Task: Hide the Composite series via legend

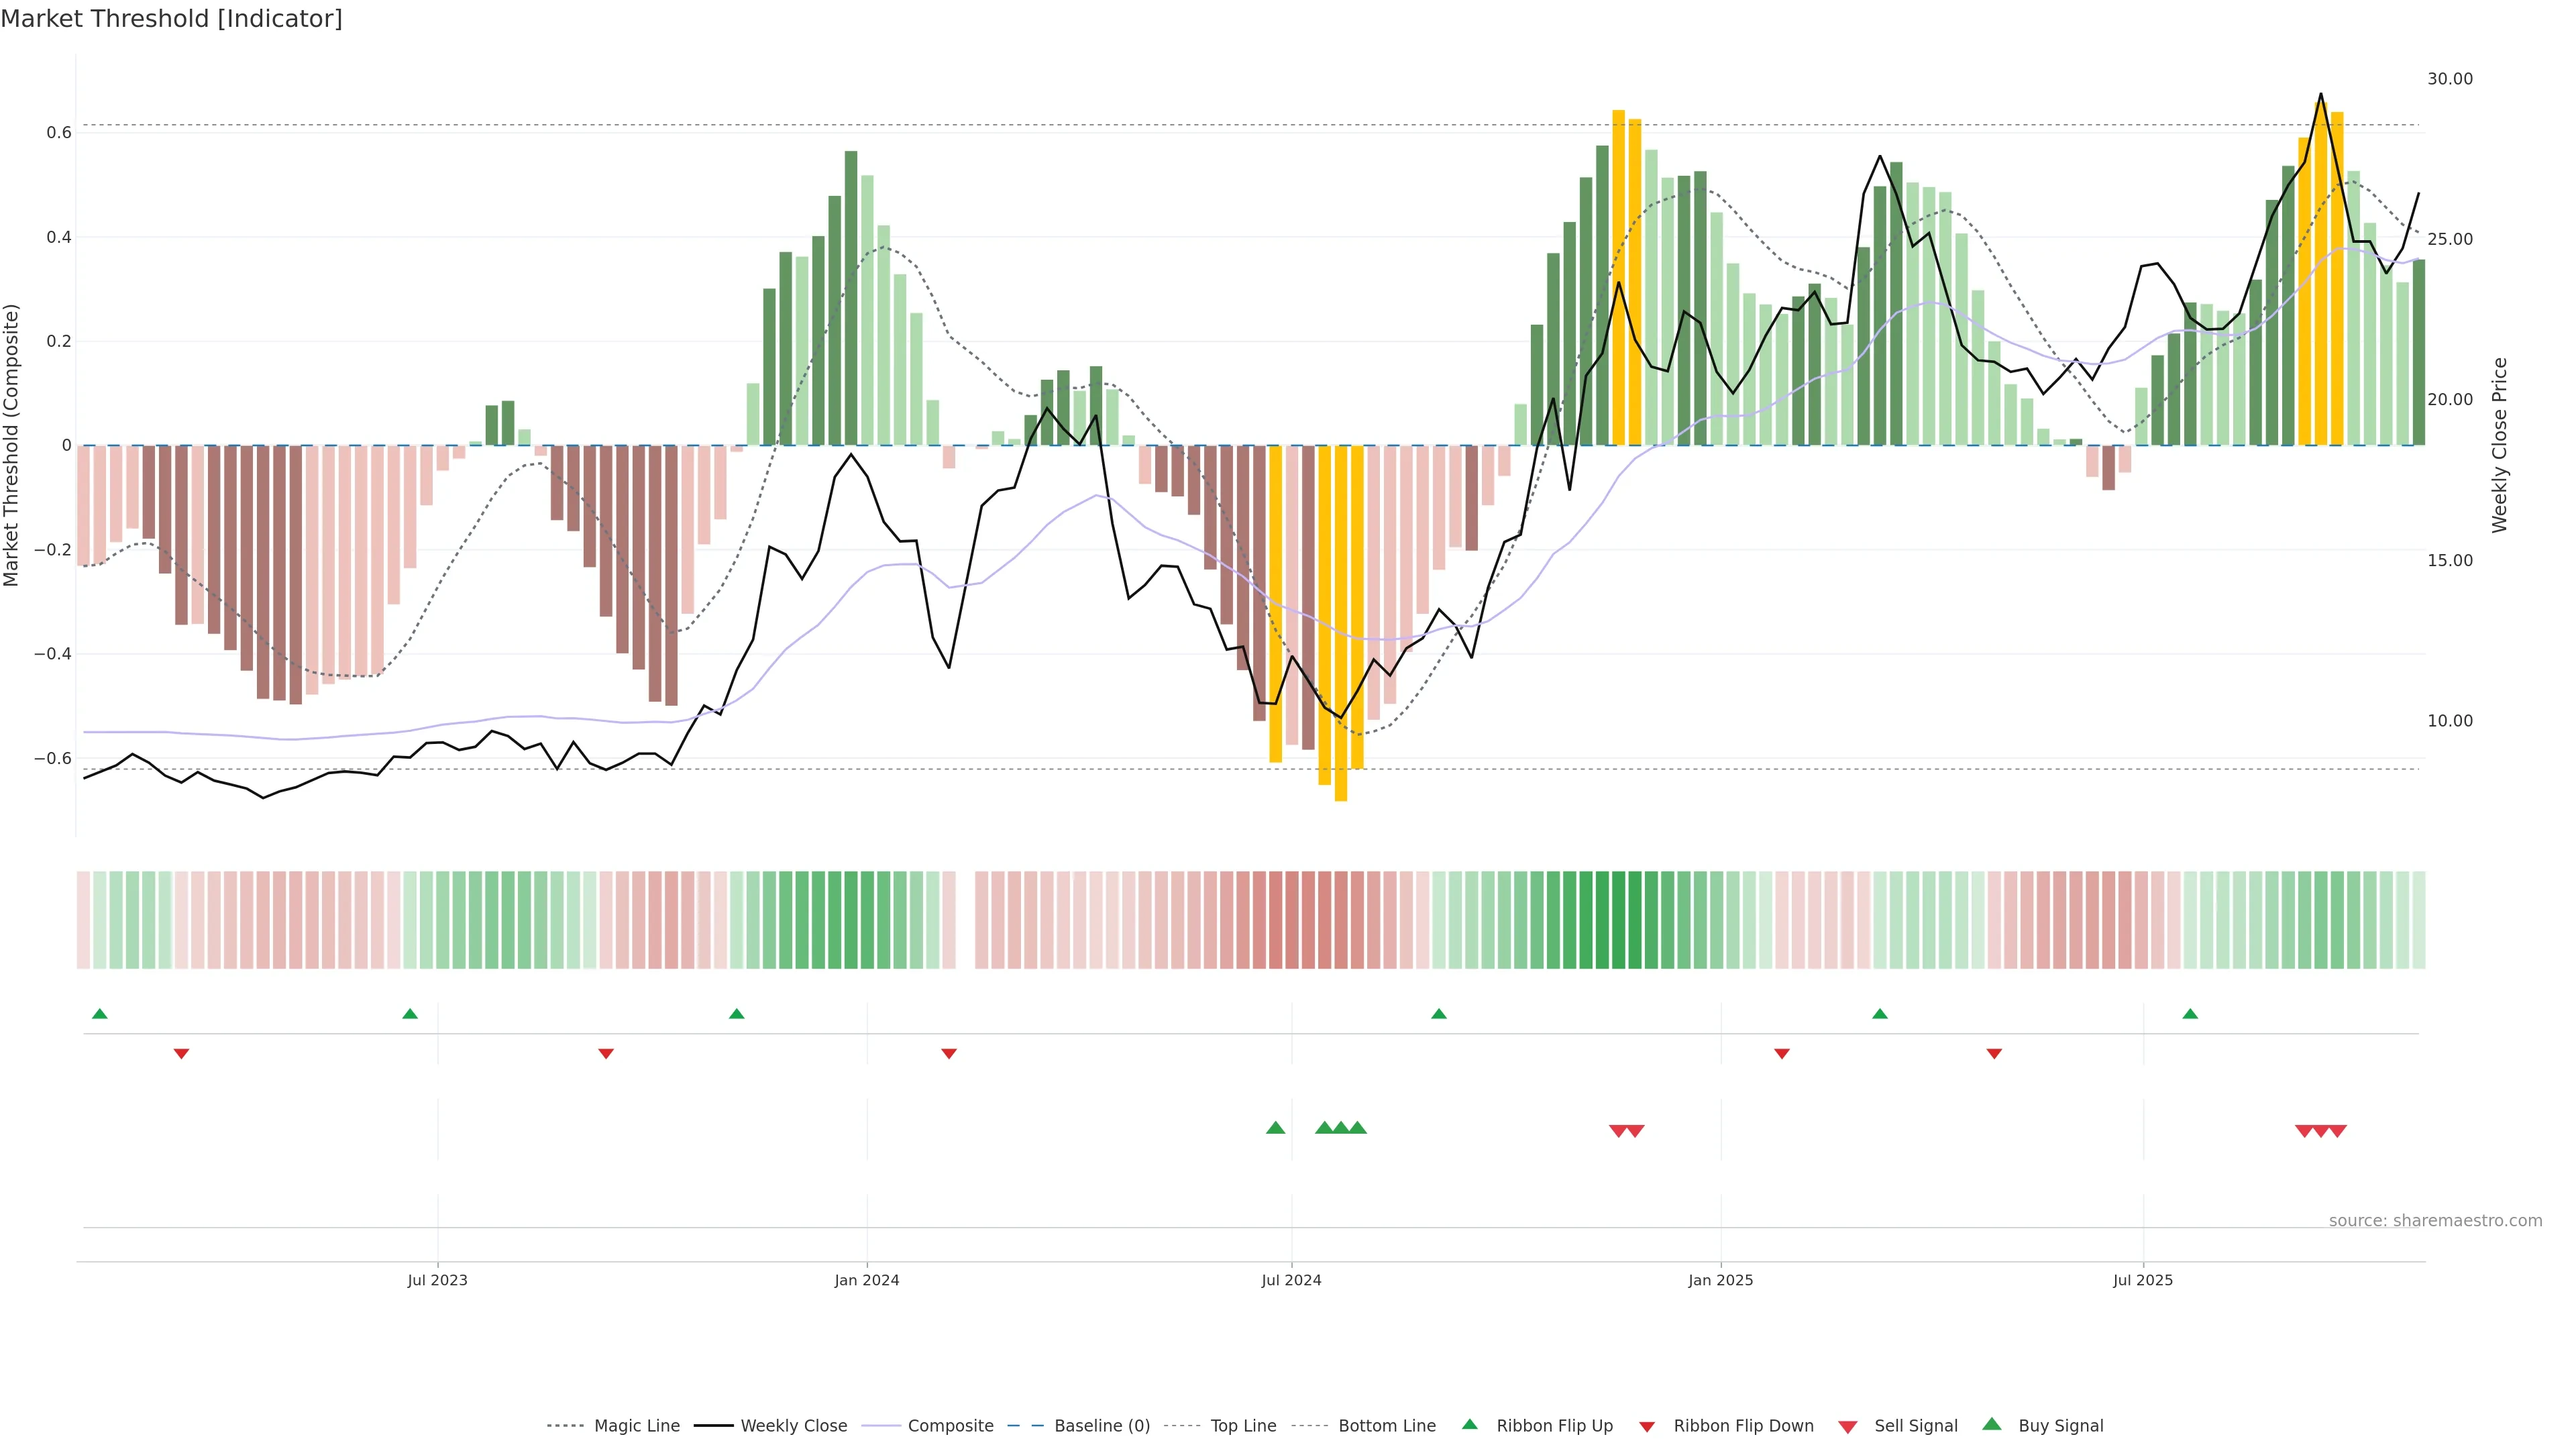Action: 950,1425
